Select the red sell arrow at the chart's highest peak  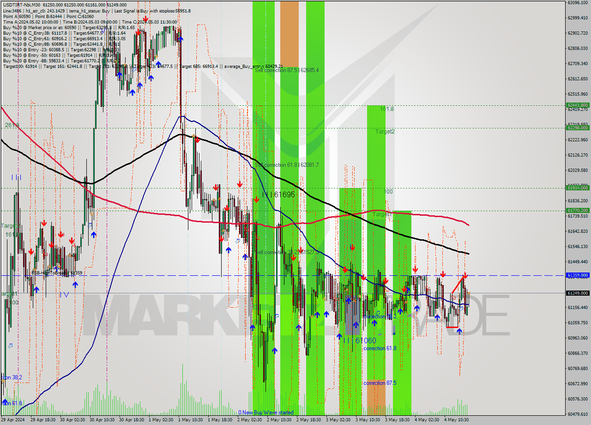point(145,19)
